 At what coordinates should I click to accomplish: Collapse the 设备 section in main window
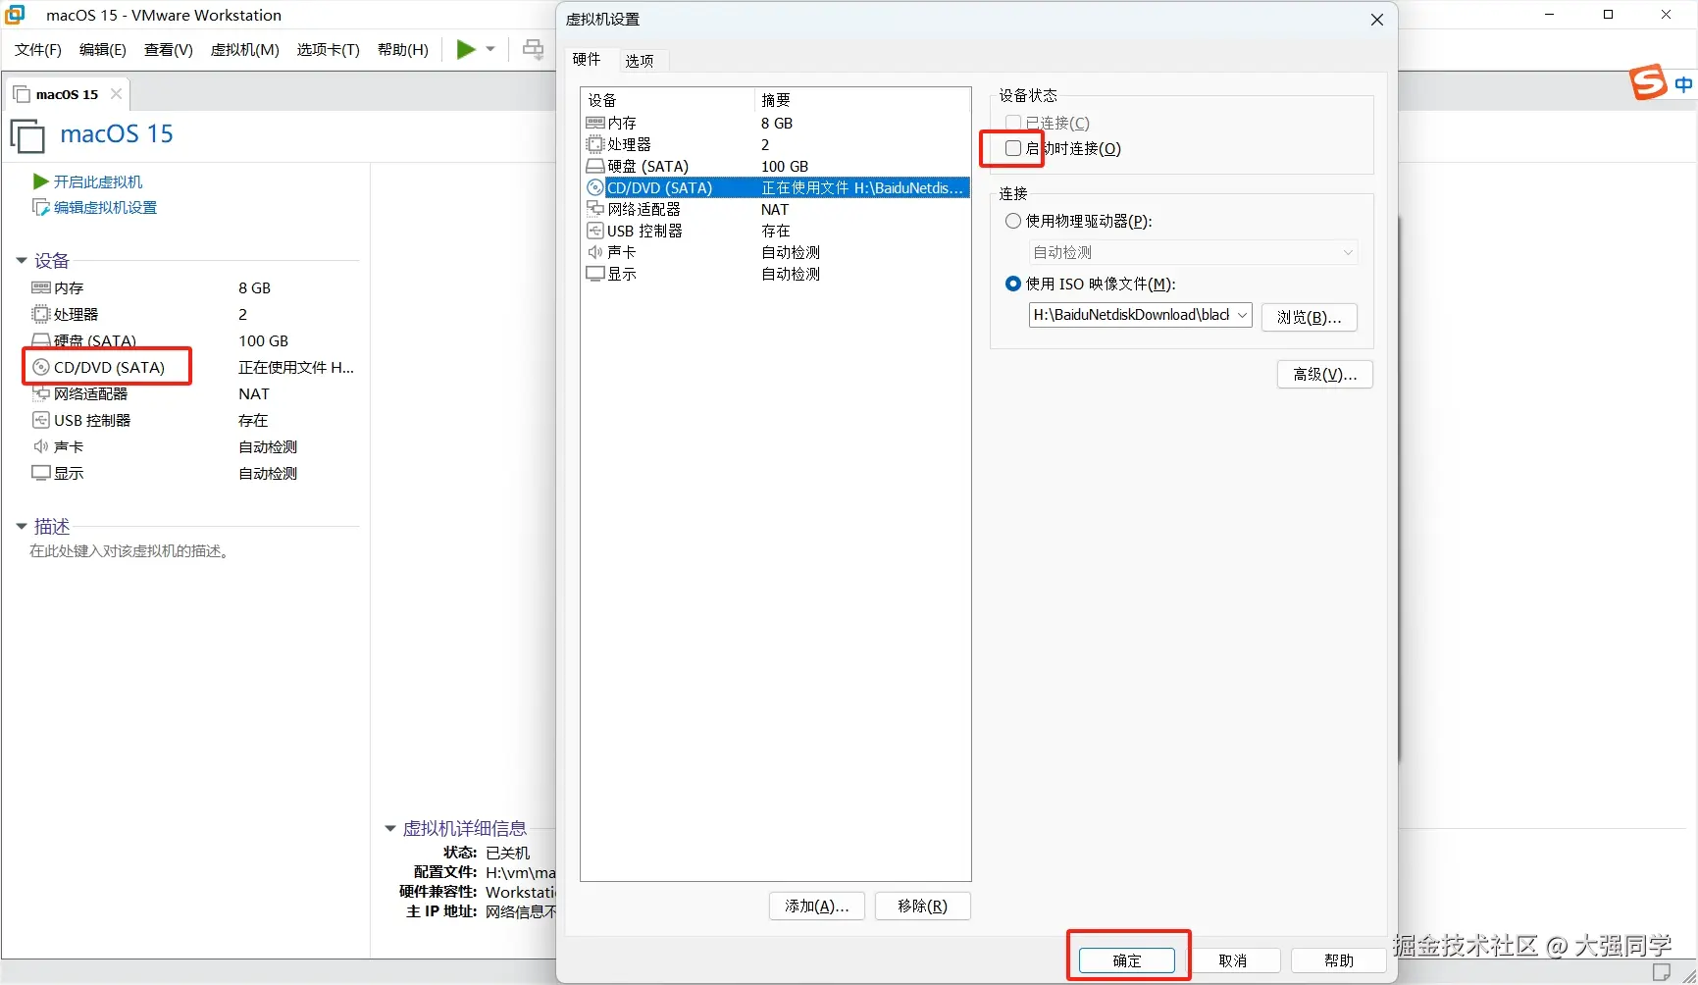22,260
